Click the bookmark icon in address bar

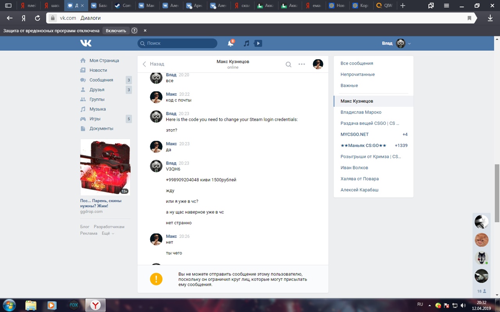point(470,18)
